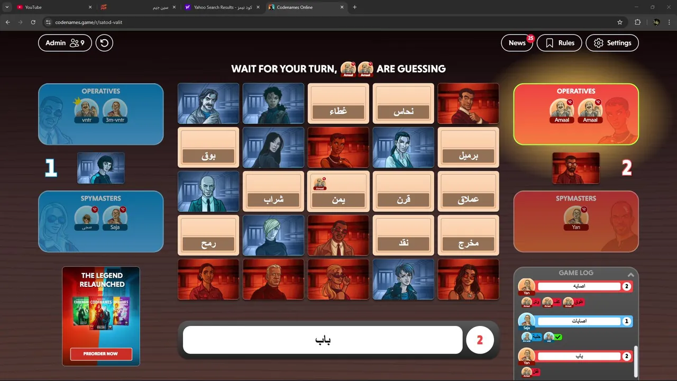The image size is (677, 381).
Task: Pick the card labeled شراب
Action: [273, 192]
